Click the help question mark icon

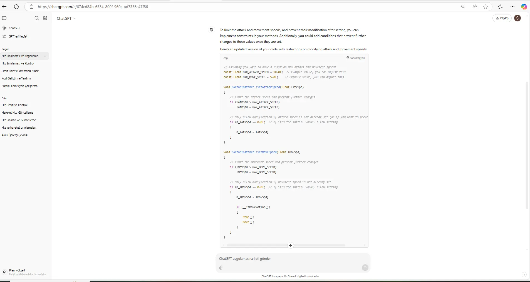[x=524, y=274]
